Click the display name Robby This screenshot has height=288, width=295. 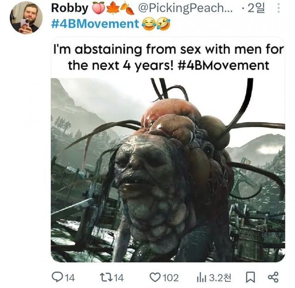click(69, 8)
